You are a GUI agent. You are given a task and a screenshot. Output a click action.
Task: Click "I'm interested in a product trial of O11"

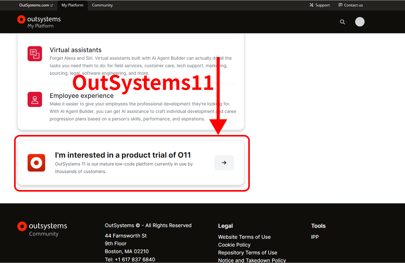point(123,155)
